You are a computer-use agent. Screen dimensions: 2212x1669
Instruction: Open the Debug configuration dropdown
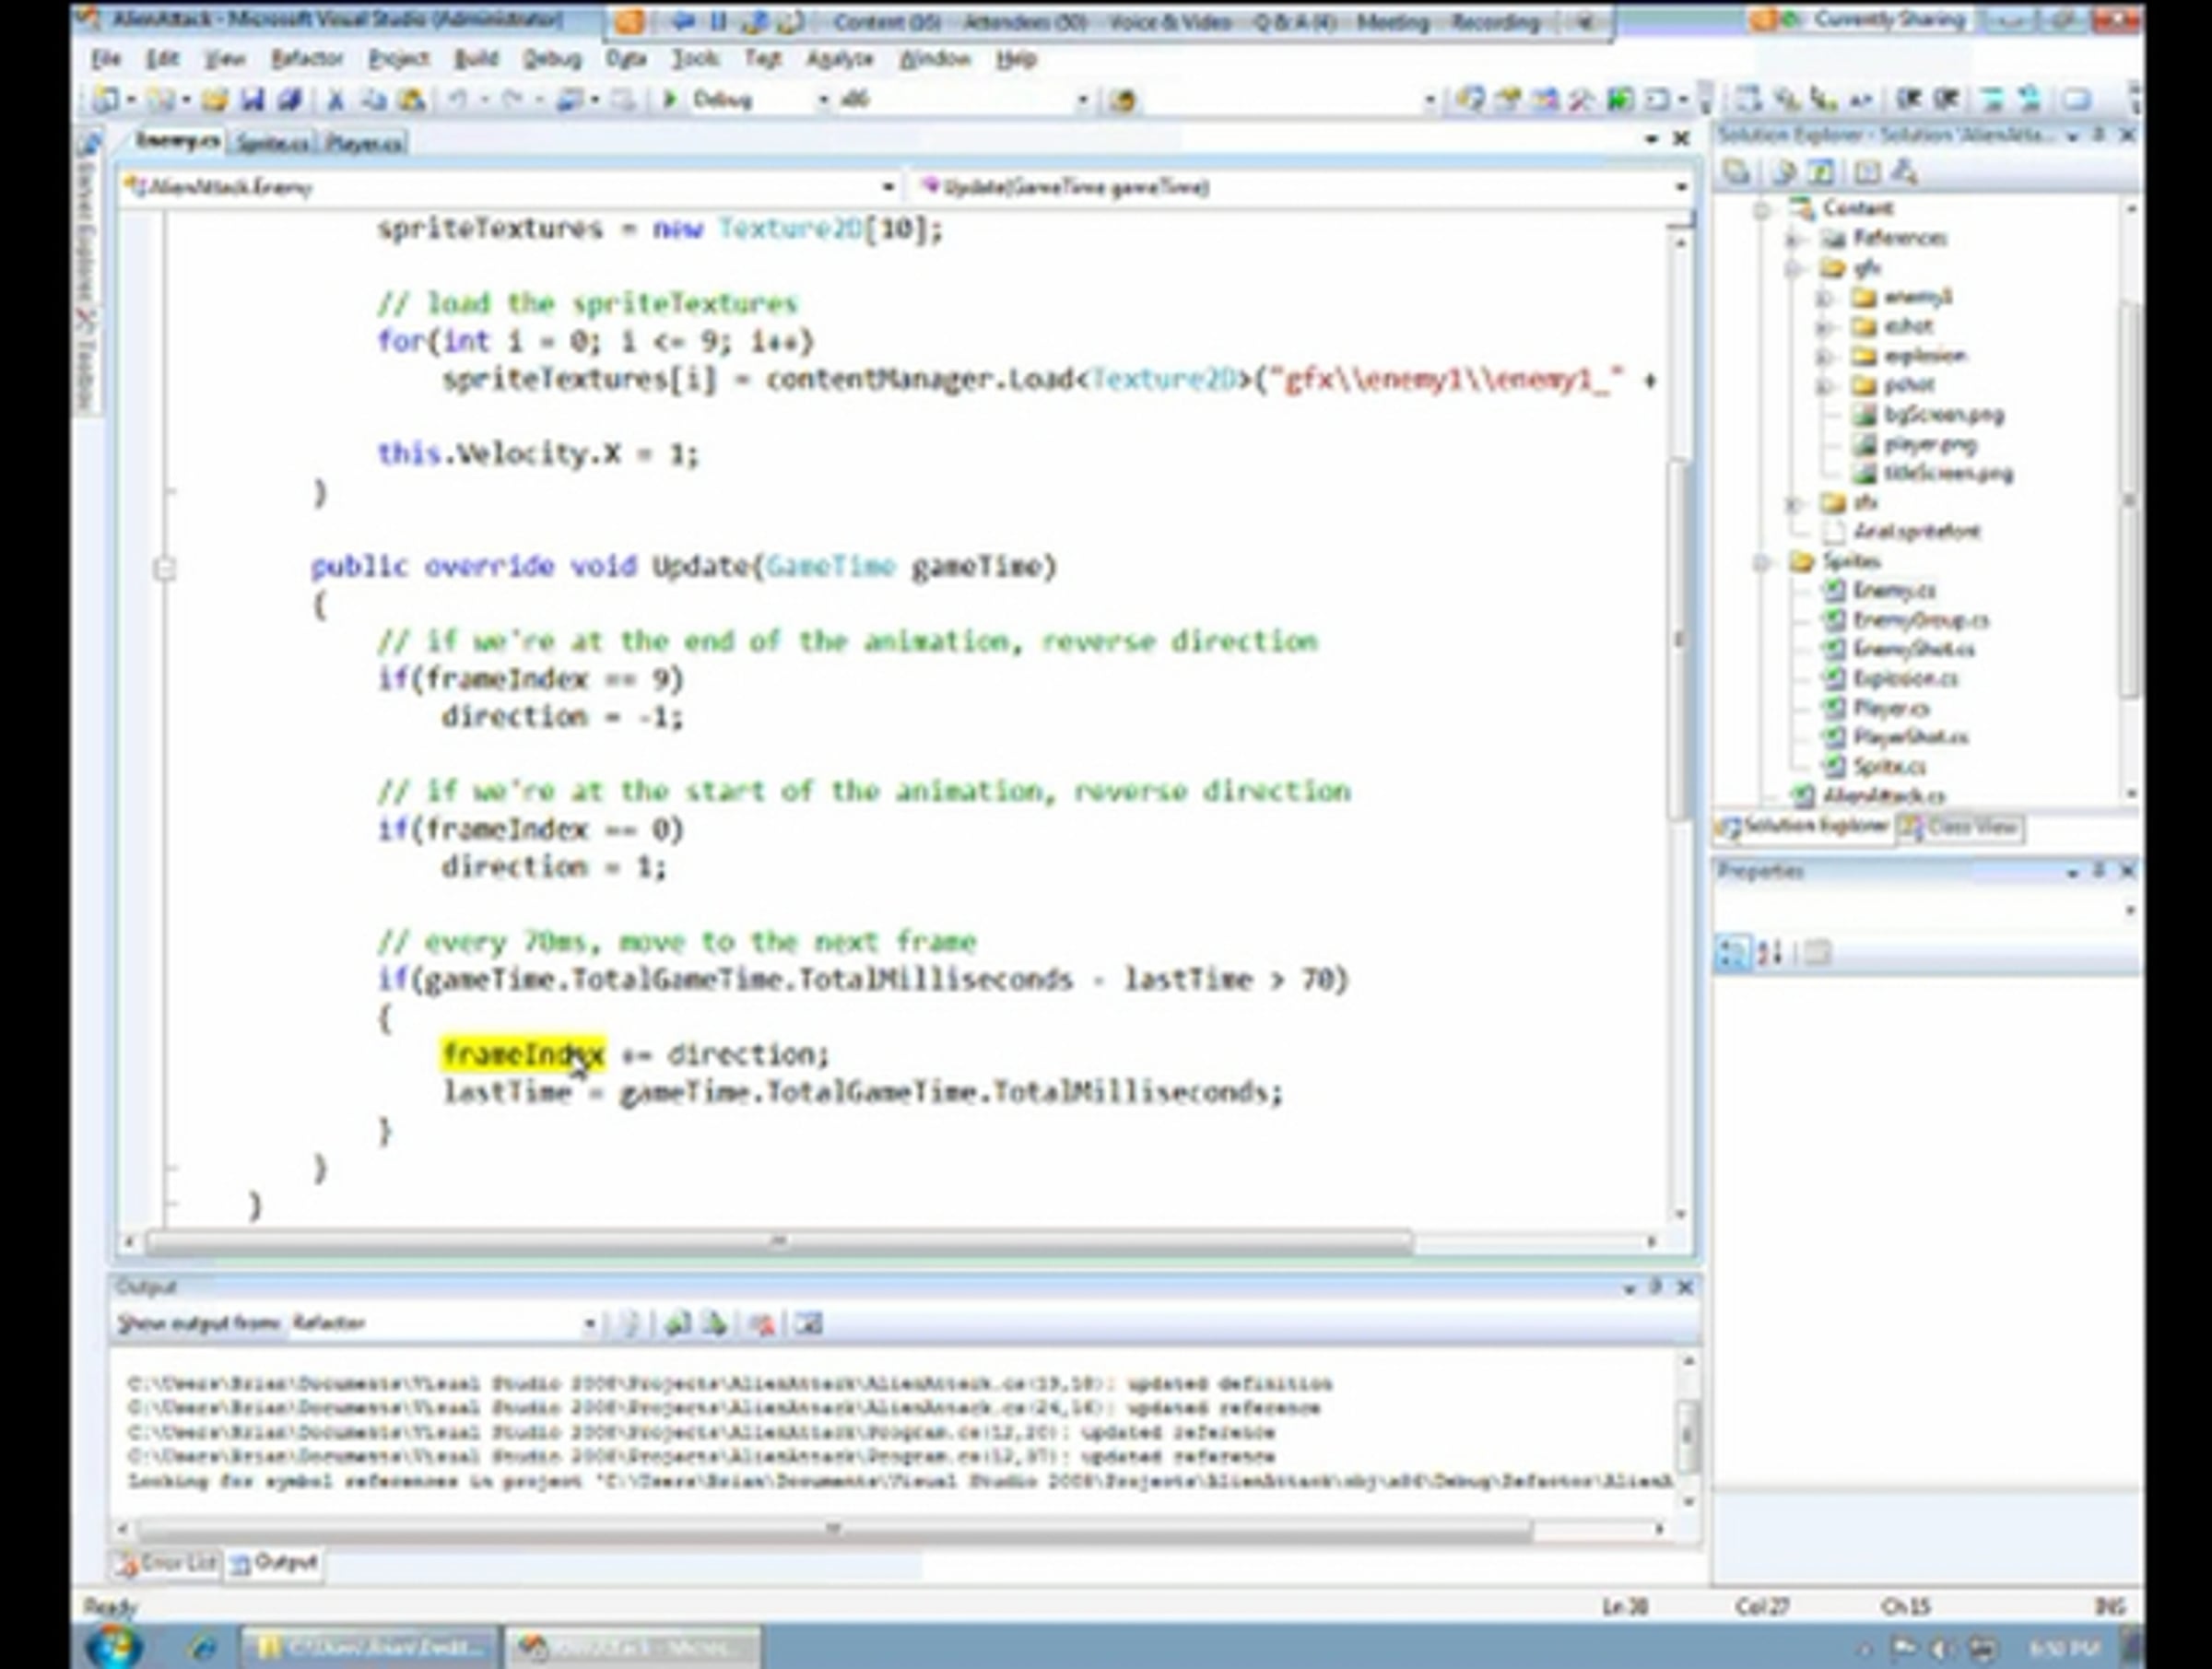click(823, 99)
